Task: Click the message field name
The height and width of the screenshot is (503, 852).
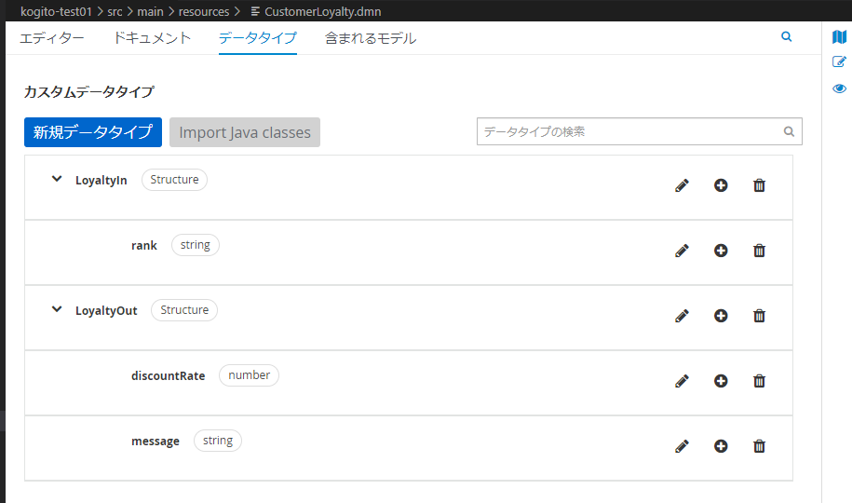Action: pyautogui.click(x=156, y=442)
